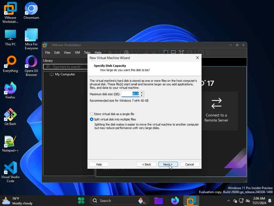Click the Library panel heading
Viewport: 274px width, 206px height.
48,61
